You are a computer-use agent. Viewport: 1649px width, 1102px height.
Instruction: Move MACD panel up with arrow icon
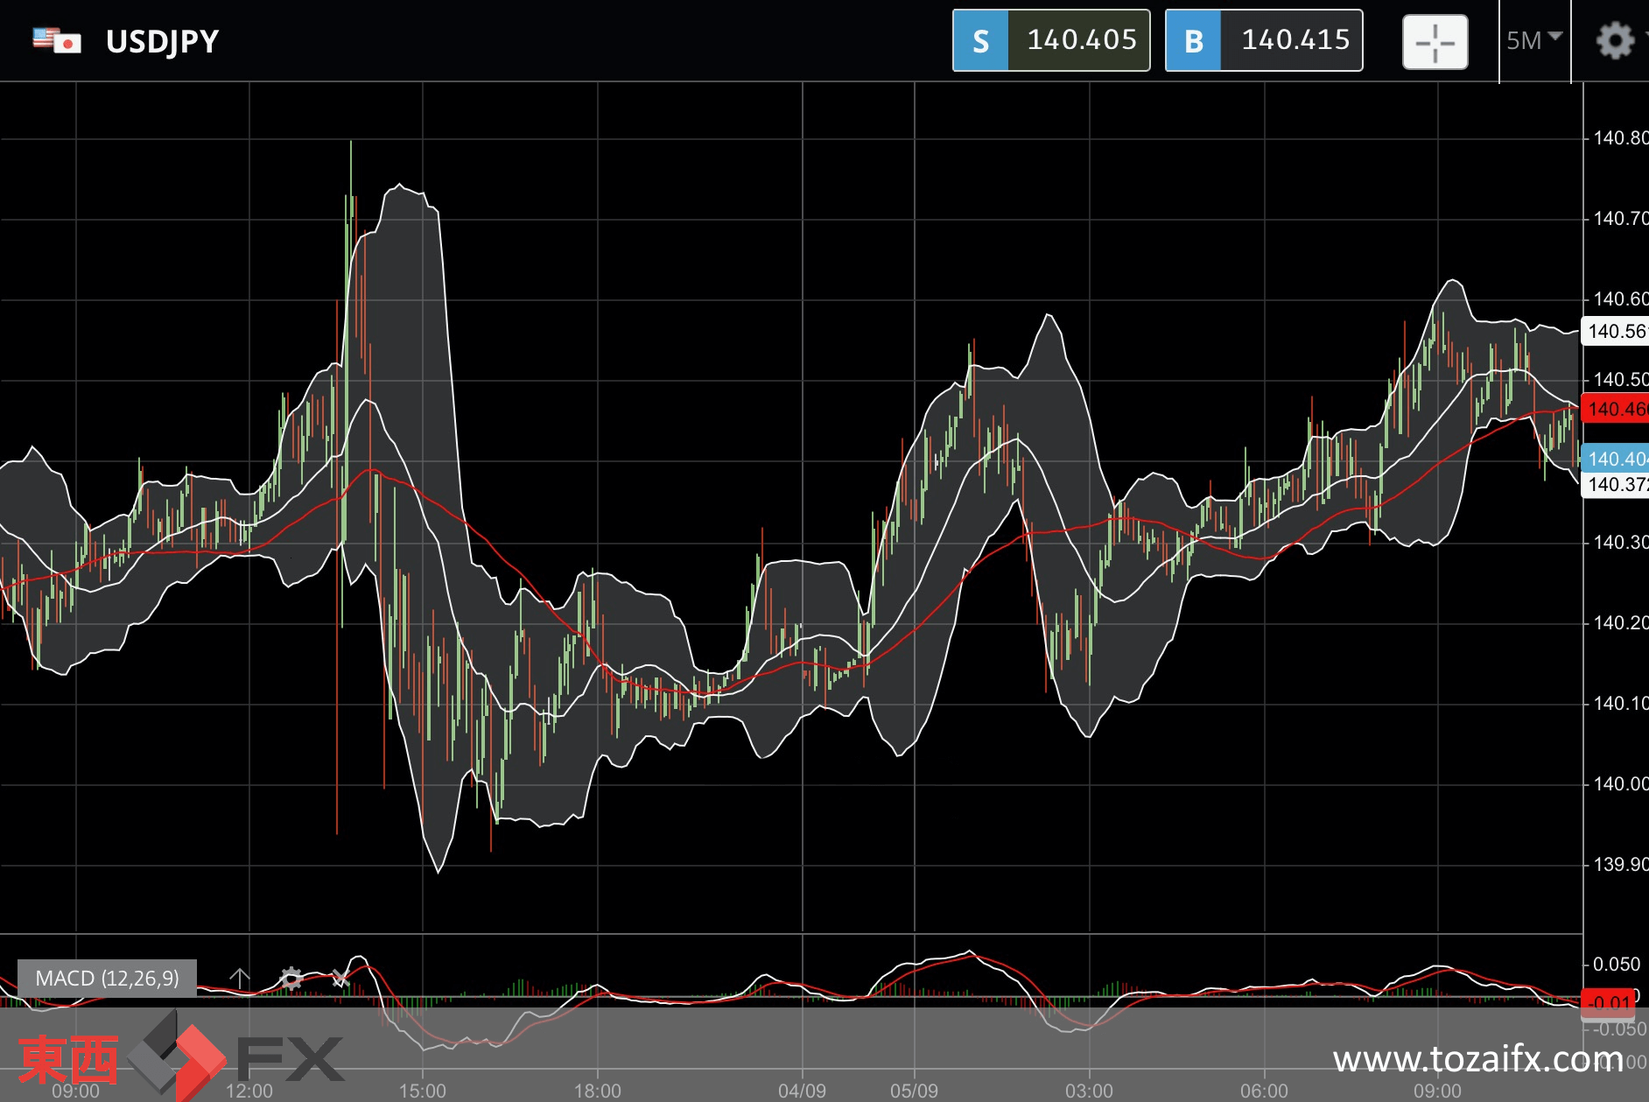point(239,978)
